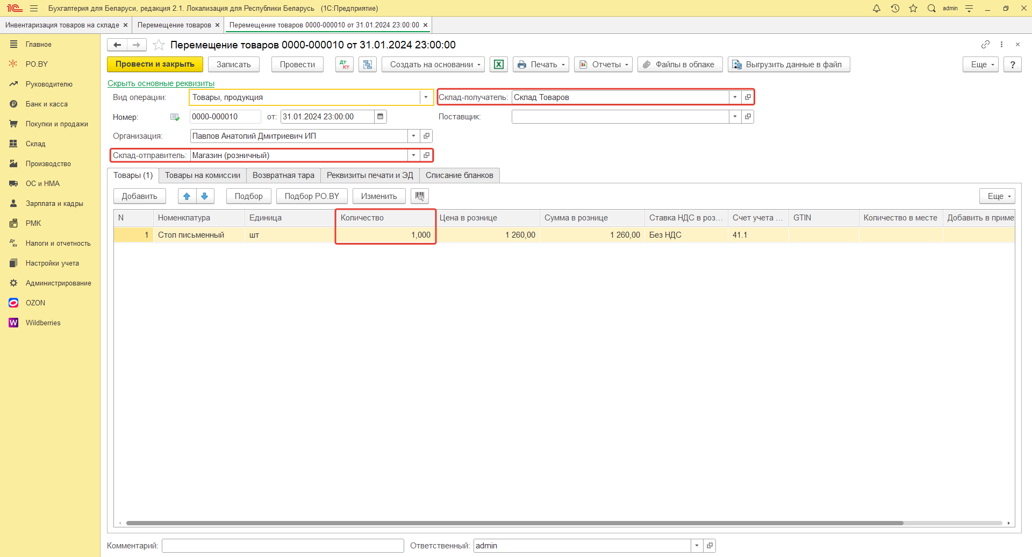Click quantity cell 1,000
Viewport: 1032px width, 557px height.
(385, 235)
